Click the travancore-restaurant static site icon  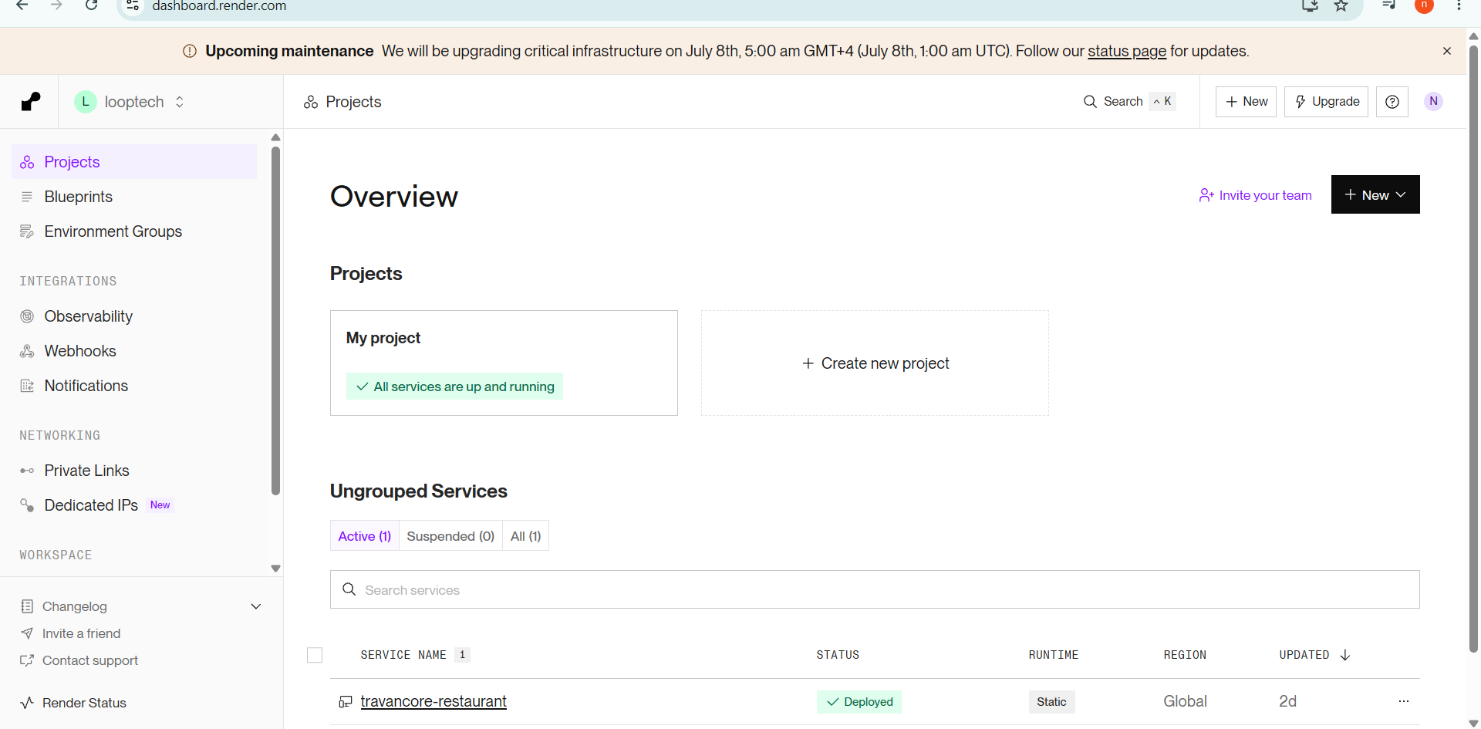346,701
